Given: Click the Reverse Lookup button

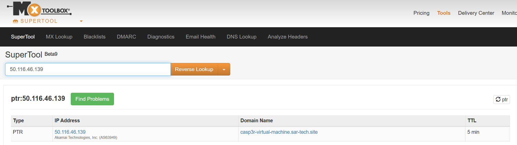Looking at the screenshot, I should tap(194, 69).
